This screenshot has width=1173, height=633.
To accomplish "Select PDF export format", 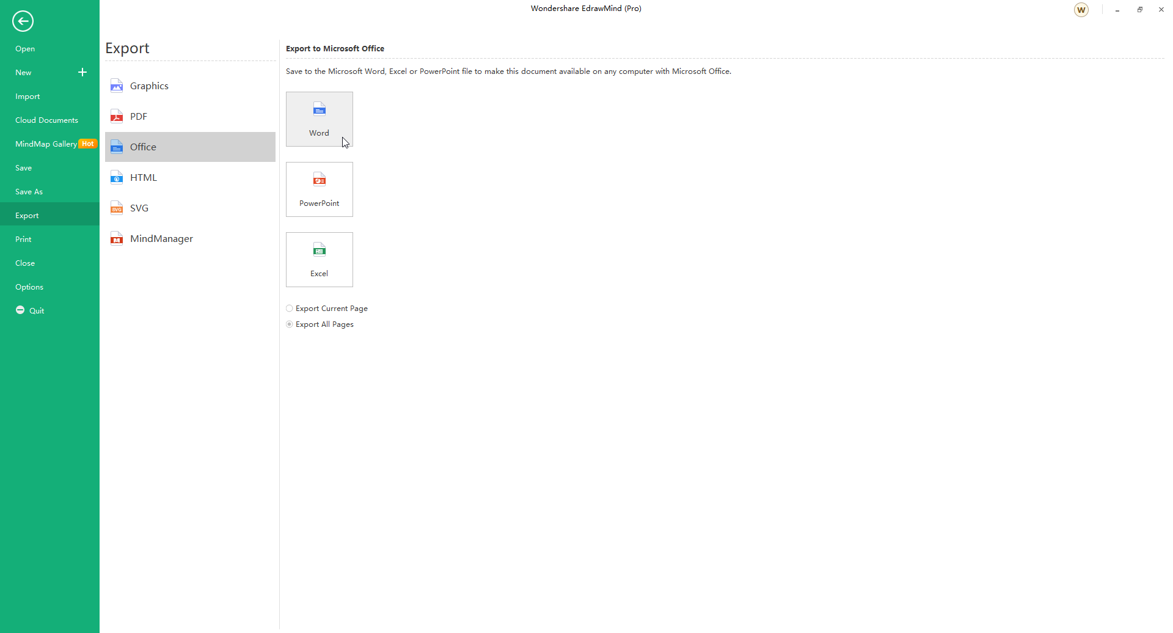I will point(190,117).
